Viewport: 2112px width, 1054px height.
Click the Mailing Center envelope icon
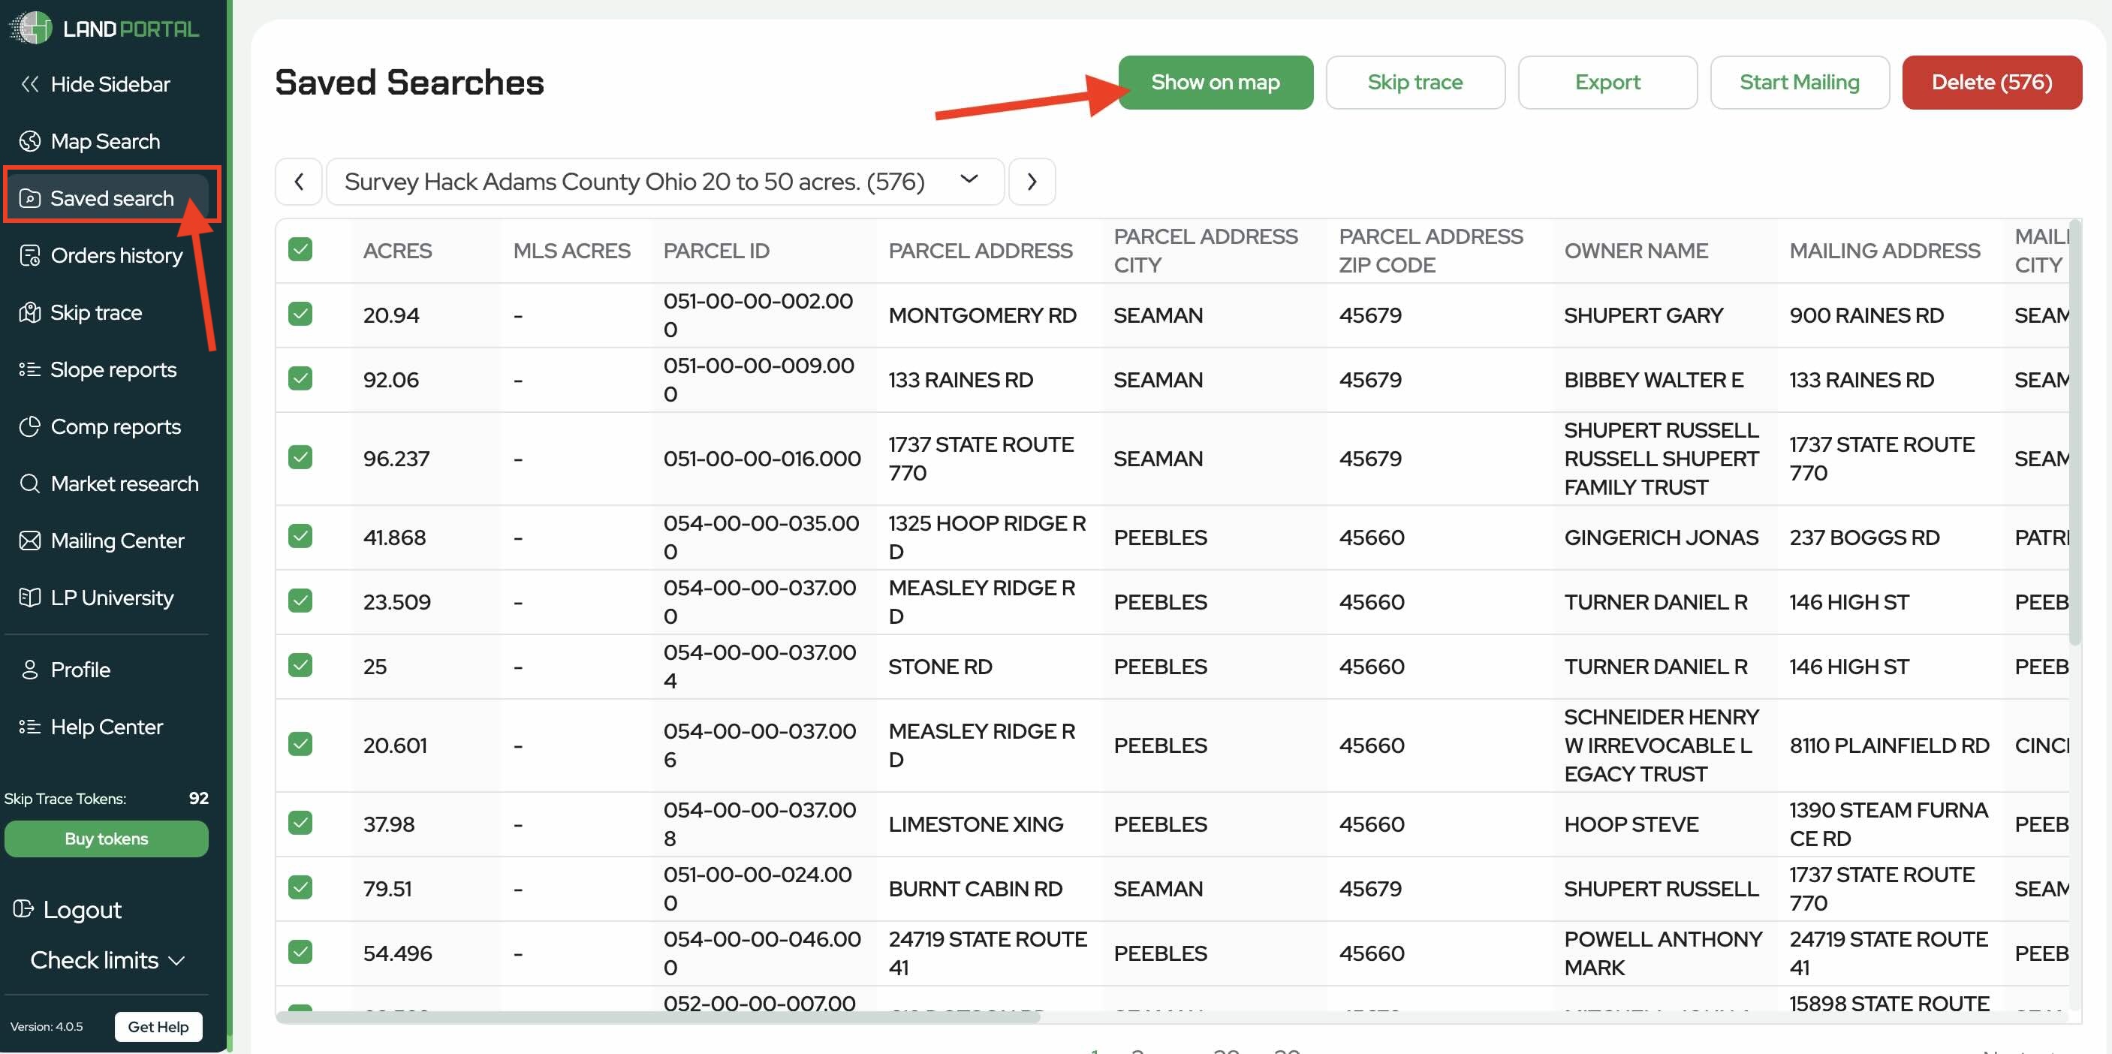click(29, 541)
